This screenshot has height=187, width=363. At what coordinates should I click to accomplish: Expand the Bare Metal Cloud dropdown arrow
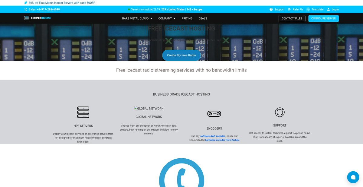[x=151, y=18]
